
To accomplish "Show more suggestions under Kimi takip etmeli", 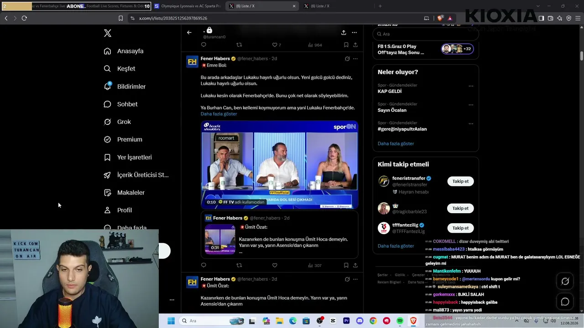I will pyautogui.click(x=396, y=246).
